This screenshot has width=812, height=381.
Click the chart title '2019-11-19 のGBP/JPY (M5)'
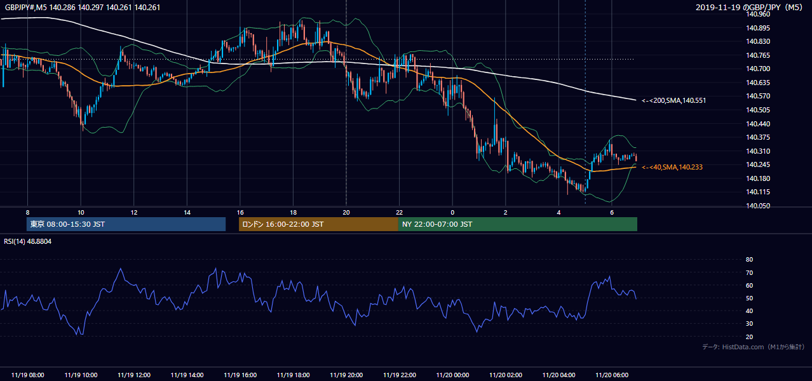pyautogui.click(x=750, y=8)
